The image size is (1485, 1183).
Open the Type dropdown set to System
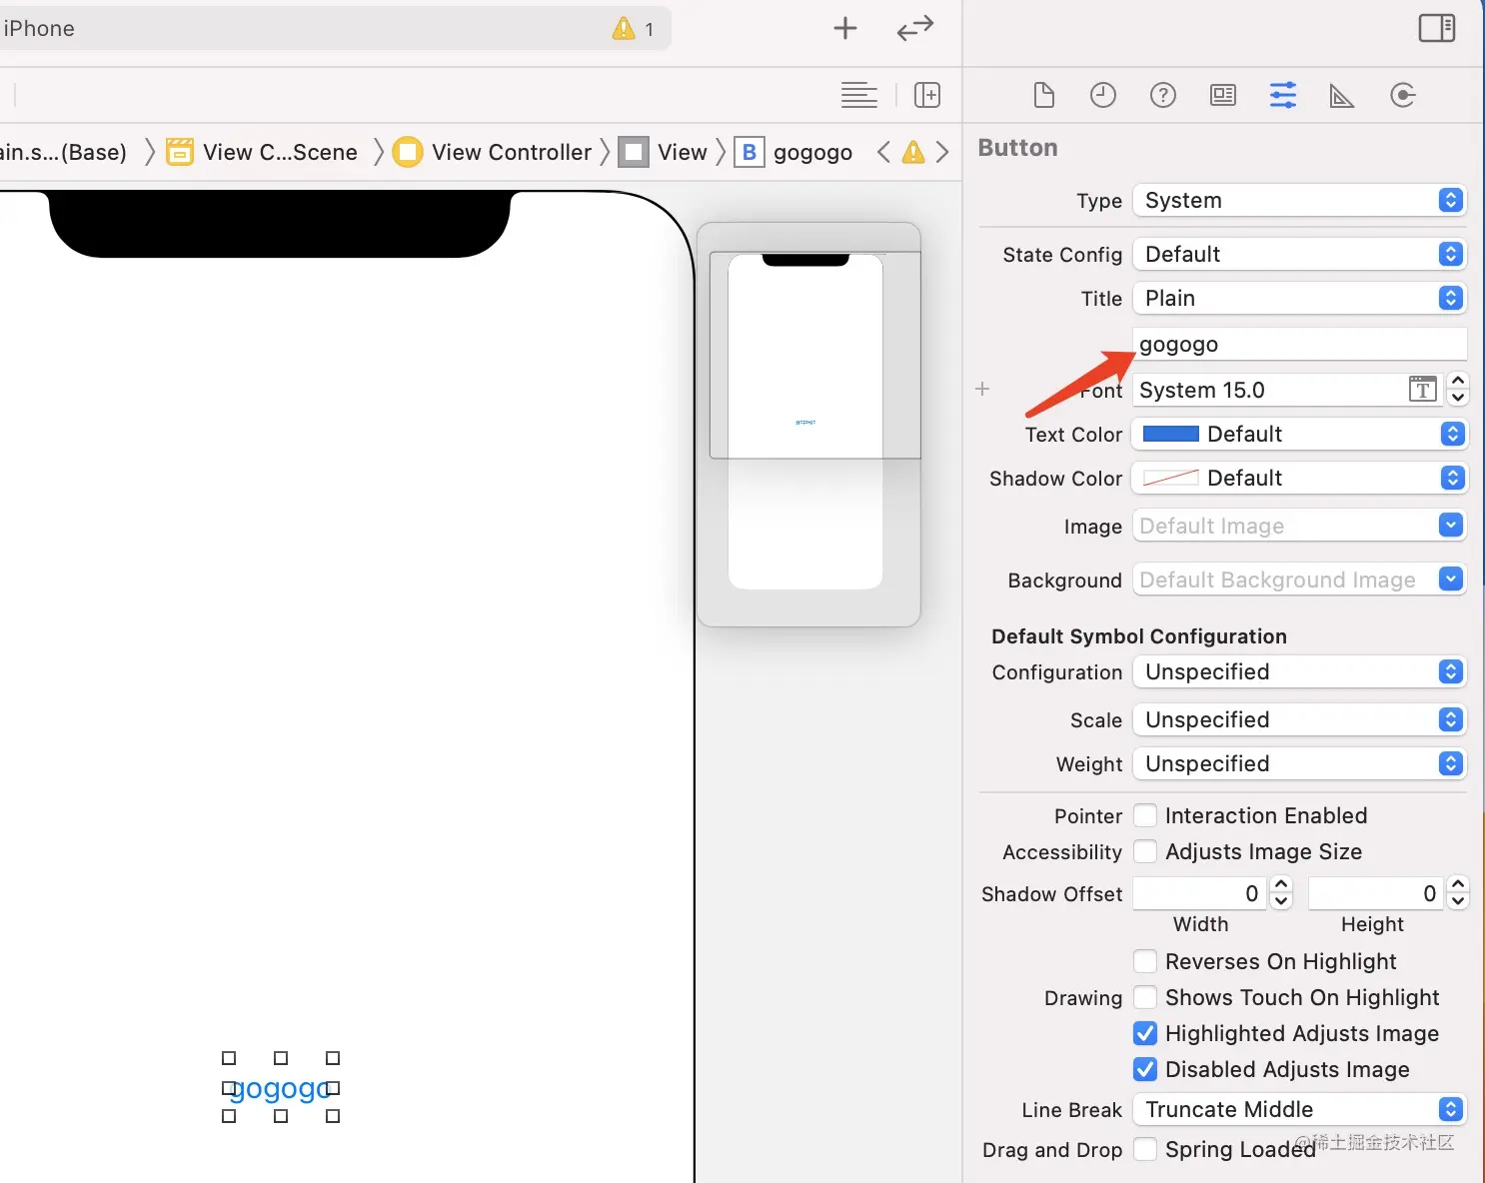[x=1299, y=200]
